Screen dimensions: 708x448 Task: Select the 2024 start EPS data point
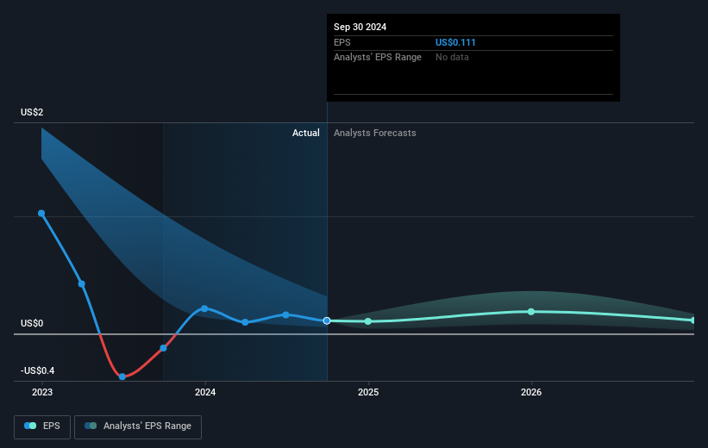(204, 308)
